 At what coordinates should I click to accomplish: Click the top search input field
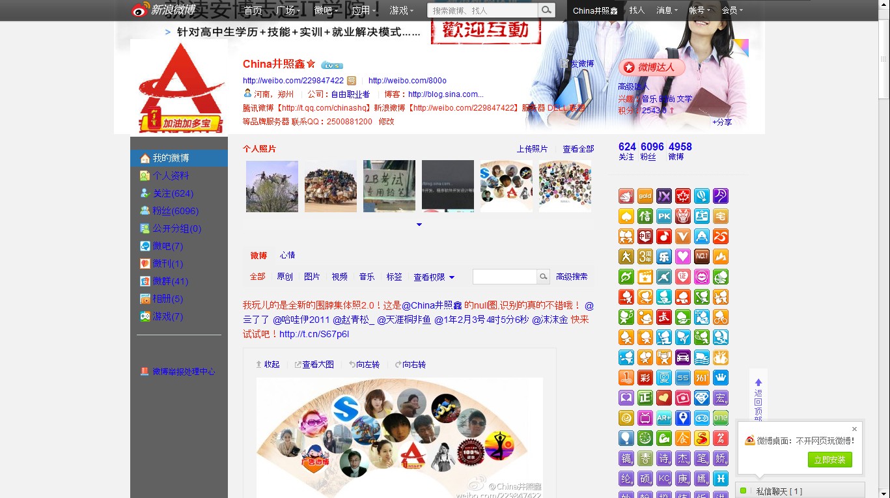coord(482,10)
